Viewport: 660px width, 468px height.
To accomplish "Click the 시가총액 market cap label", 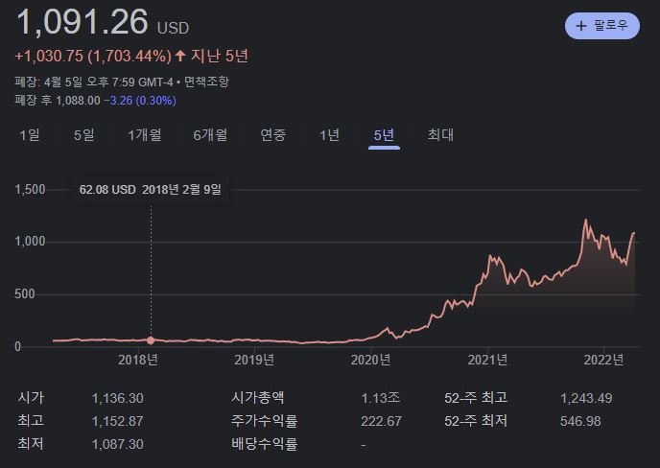I will pos(258,398).
